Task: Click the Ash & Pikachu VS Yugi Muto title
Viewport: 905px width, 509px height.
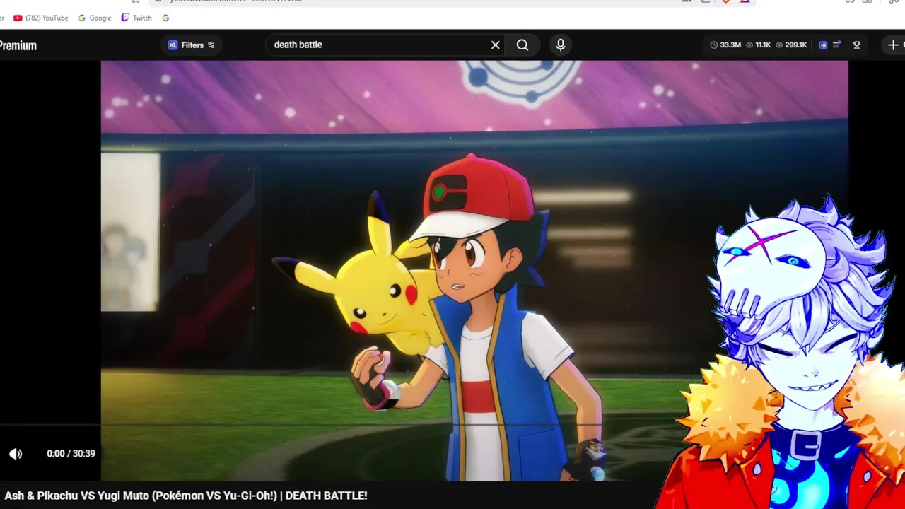Action: pos(186,496)
